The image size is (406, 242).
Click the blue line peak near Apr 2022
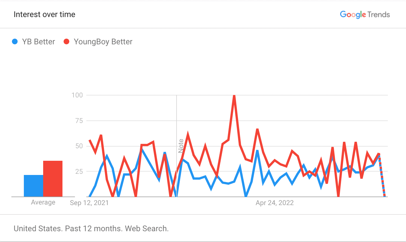257,151
